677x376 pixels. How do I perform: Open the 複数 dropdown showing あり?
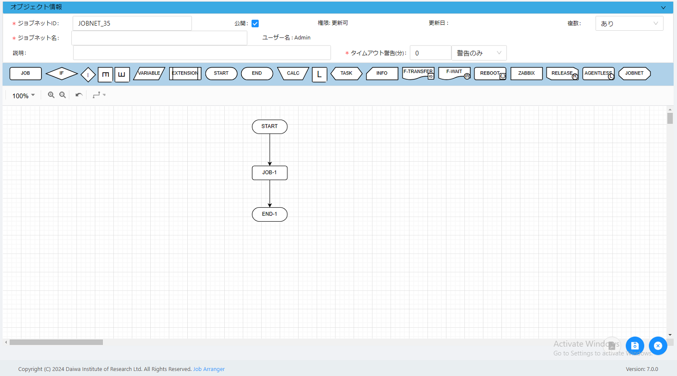pyautogui.click(x=629, y=23)
